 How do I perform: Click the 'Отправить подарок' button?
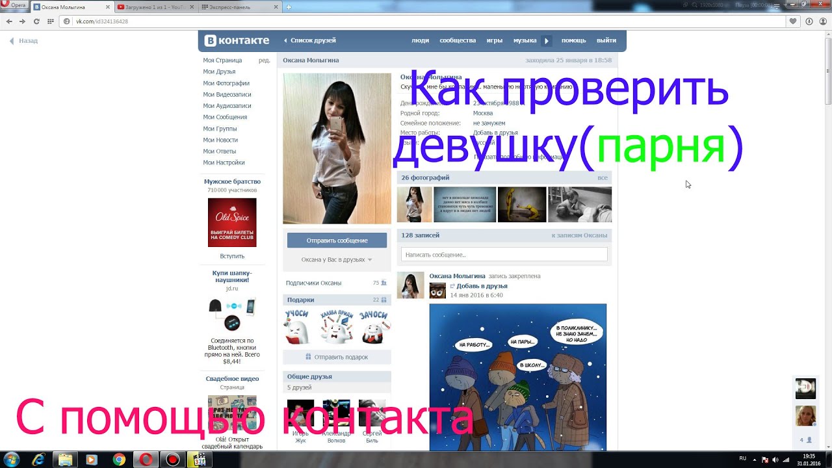tap(337, 357)
